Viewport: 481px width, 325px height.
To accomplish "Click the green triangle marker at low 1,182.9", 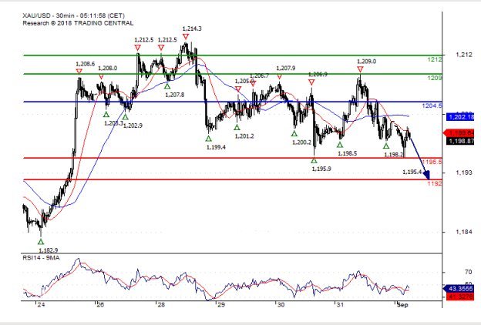I will point(41,242).
